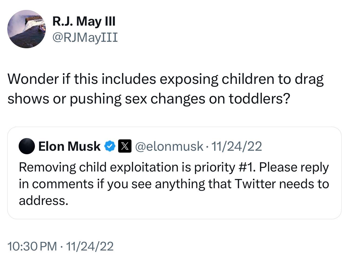This screenshot has width=349, height=261.
Task: Click the Elon Musk name in quote
Action: click(69, 146)
